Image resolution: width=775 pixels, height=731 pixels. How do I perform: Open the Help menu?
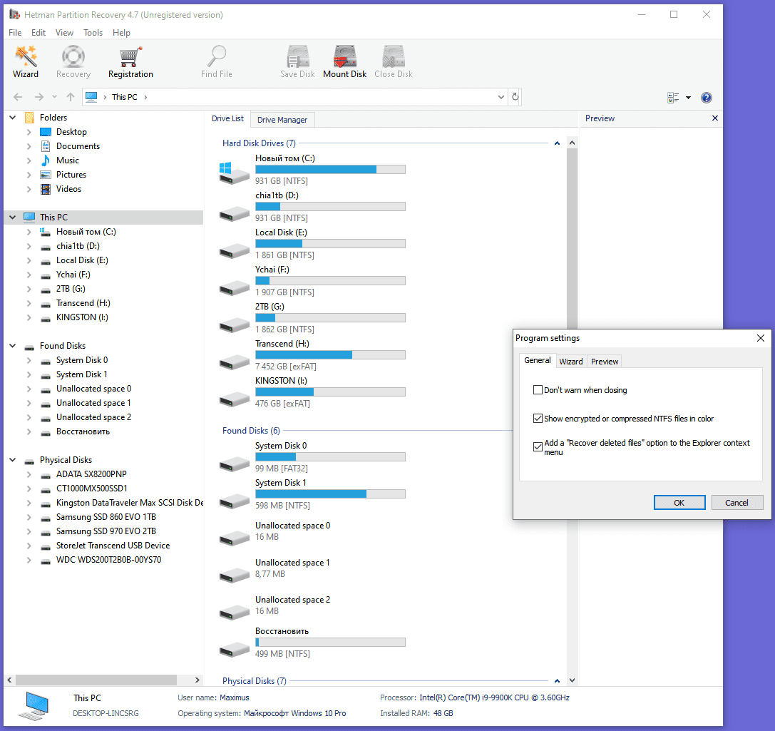point(121,33)
